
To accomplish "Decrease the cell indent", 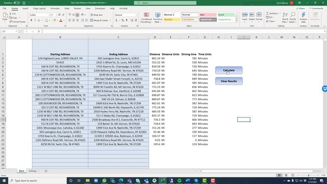I will coord(83,20).
